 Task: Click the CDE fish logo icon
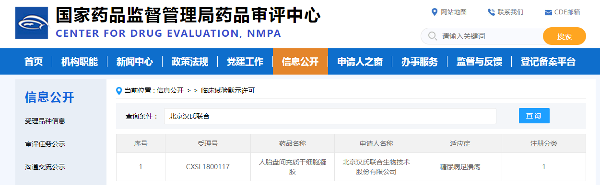(32, 23)
